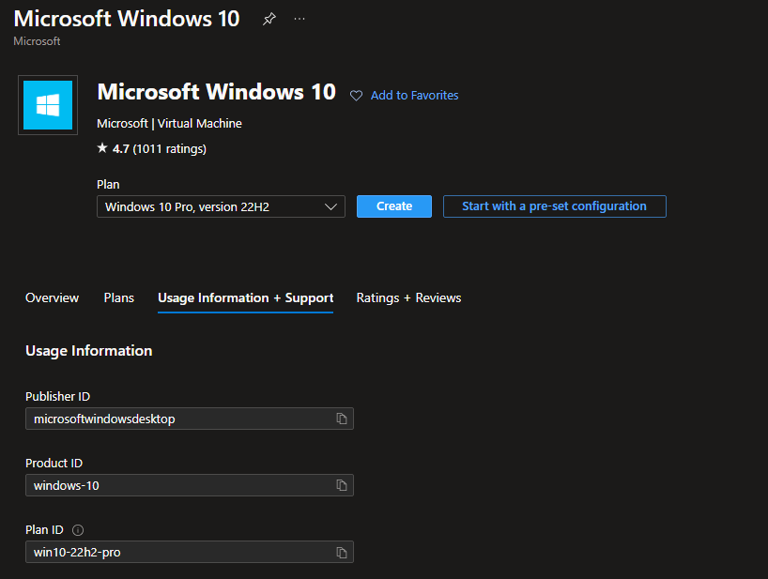Open the ellipsis more options menu

[300, 19]
